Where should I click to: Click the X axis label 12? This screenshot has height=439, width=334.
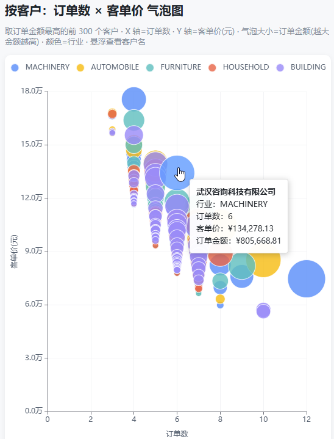click(x=307, y=419)
